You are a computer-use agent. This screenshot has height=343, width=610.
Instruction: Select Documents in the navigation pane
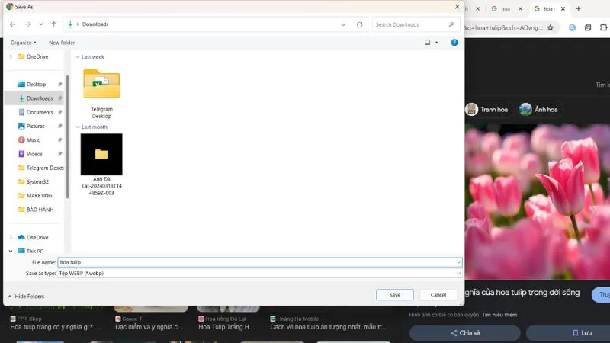pos(40,112)
